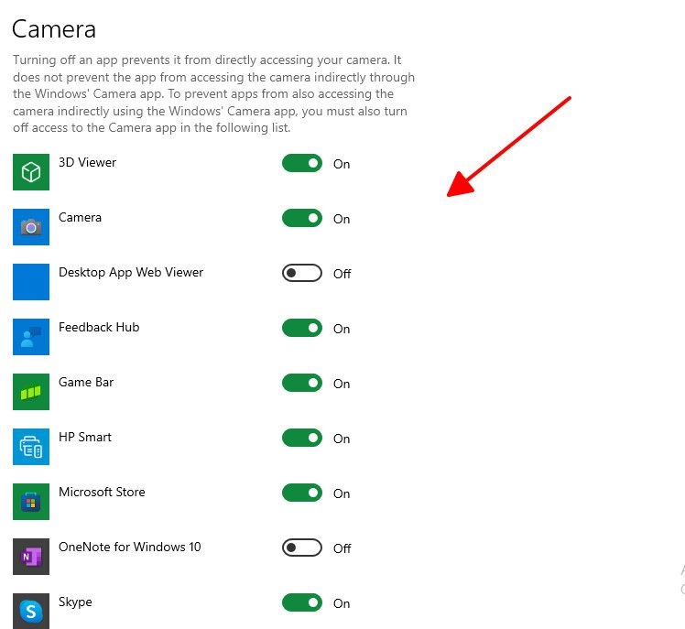The width and height of the screenshot is (685, 629).
Task: Disable the Camera app toggle
Action: (302, 219)
